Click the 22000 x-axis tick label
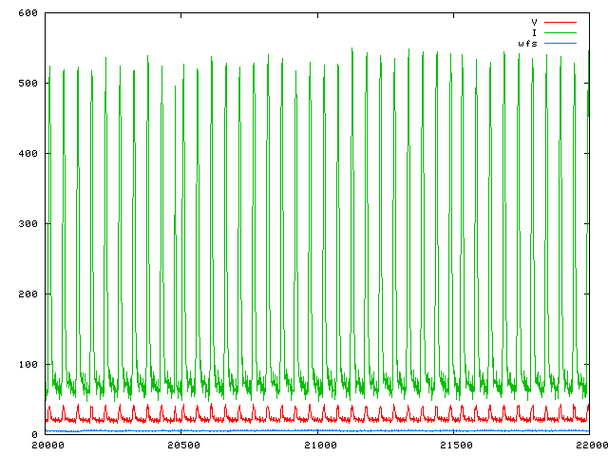The height and width of the screenshot is (456, 608). [588, 445]
